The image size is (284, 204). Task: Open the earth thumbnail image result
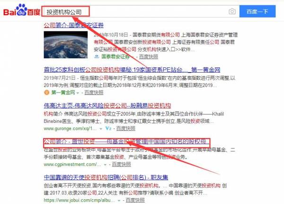[x=66, y=45]
